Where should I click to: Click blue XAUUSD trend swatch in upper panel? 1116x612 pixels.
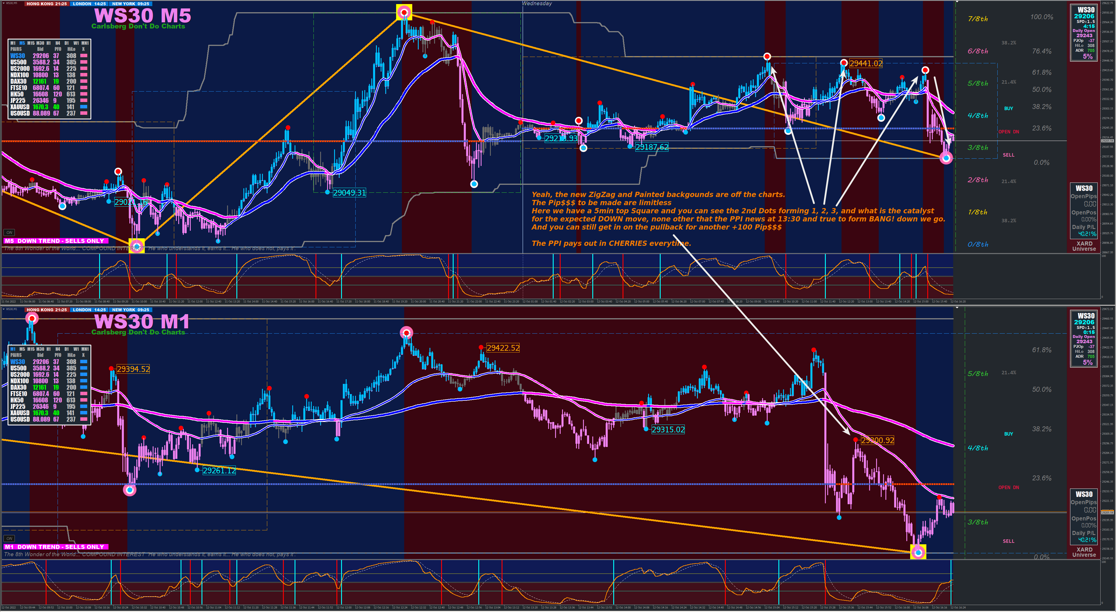tap(84, 106)
